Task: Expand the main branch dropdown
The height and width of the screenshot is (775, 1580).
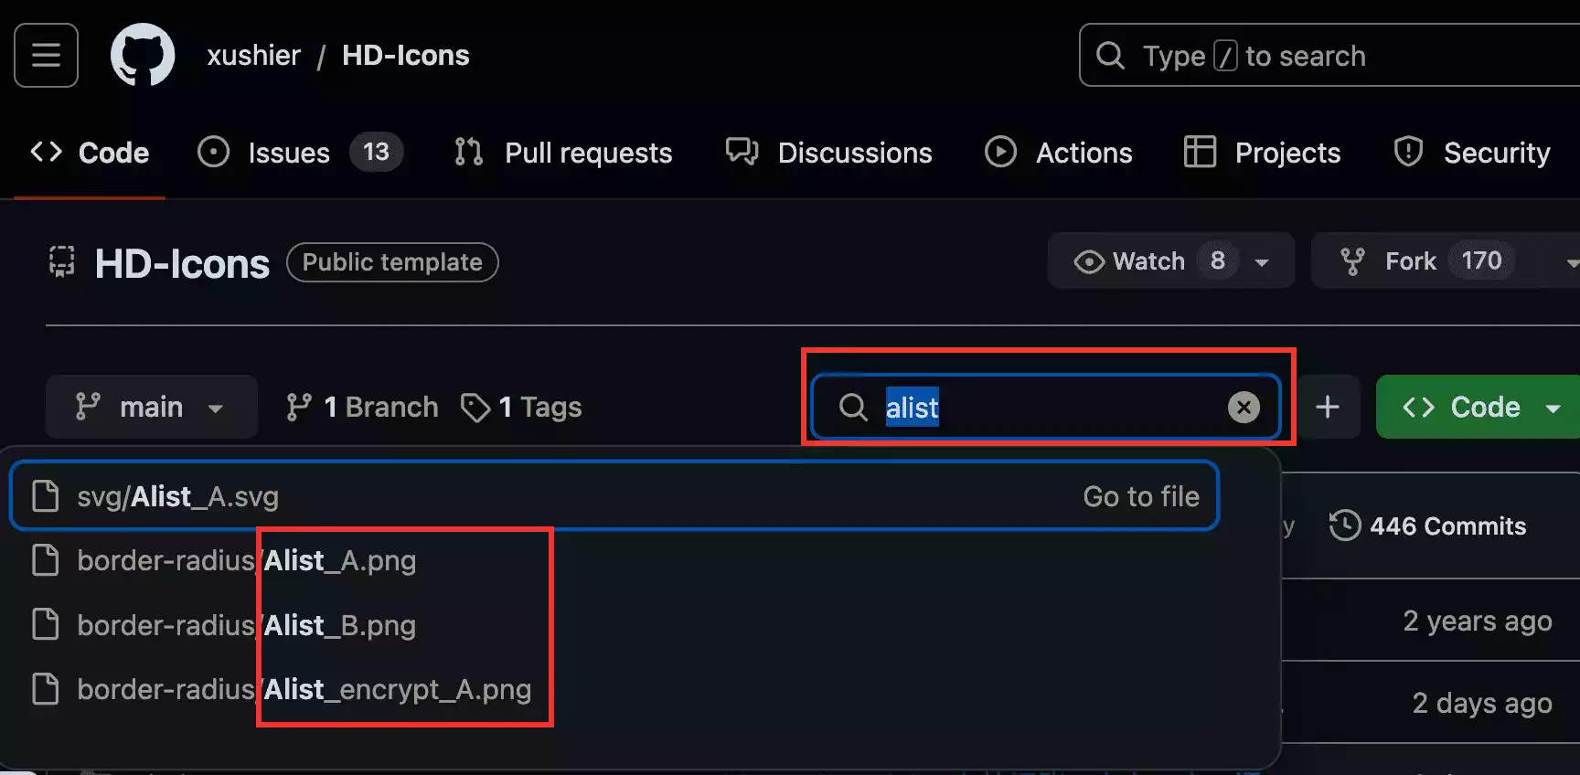Action: tap(151, 407)
